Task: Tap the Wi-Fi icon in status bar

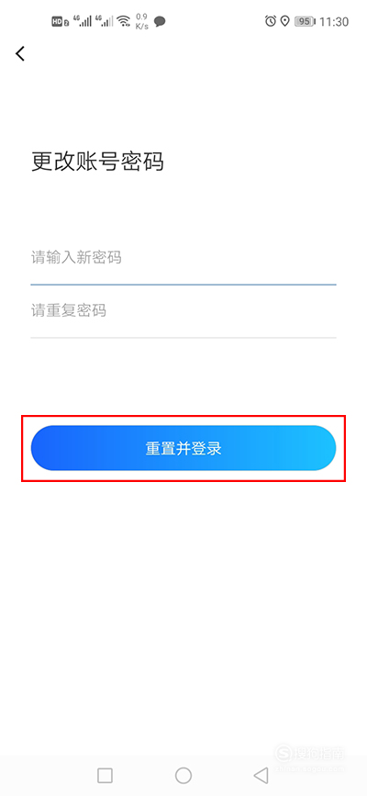Action: click(123, 21)
